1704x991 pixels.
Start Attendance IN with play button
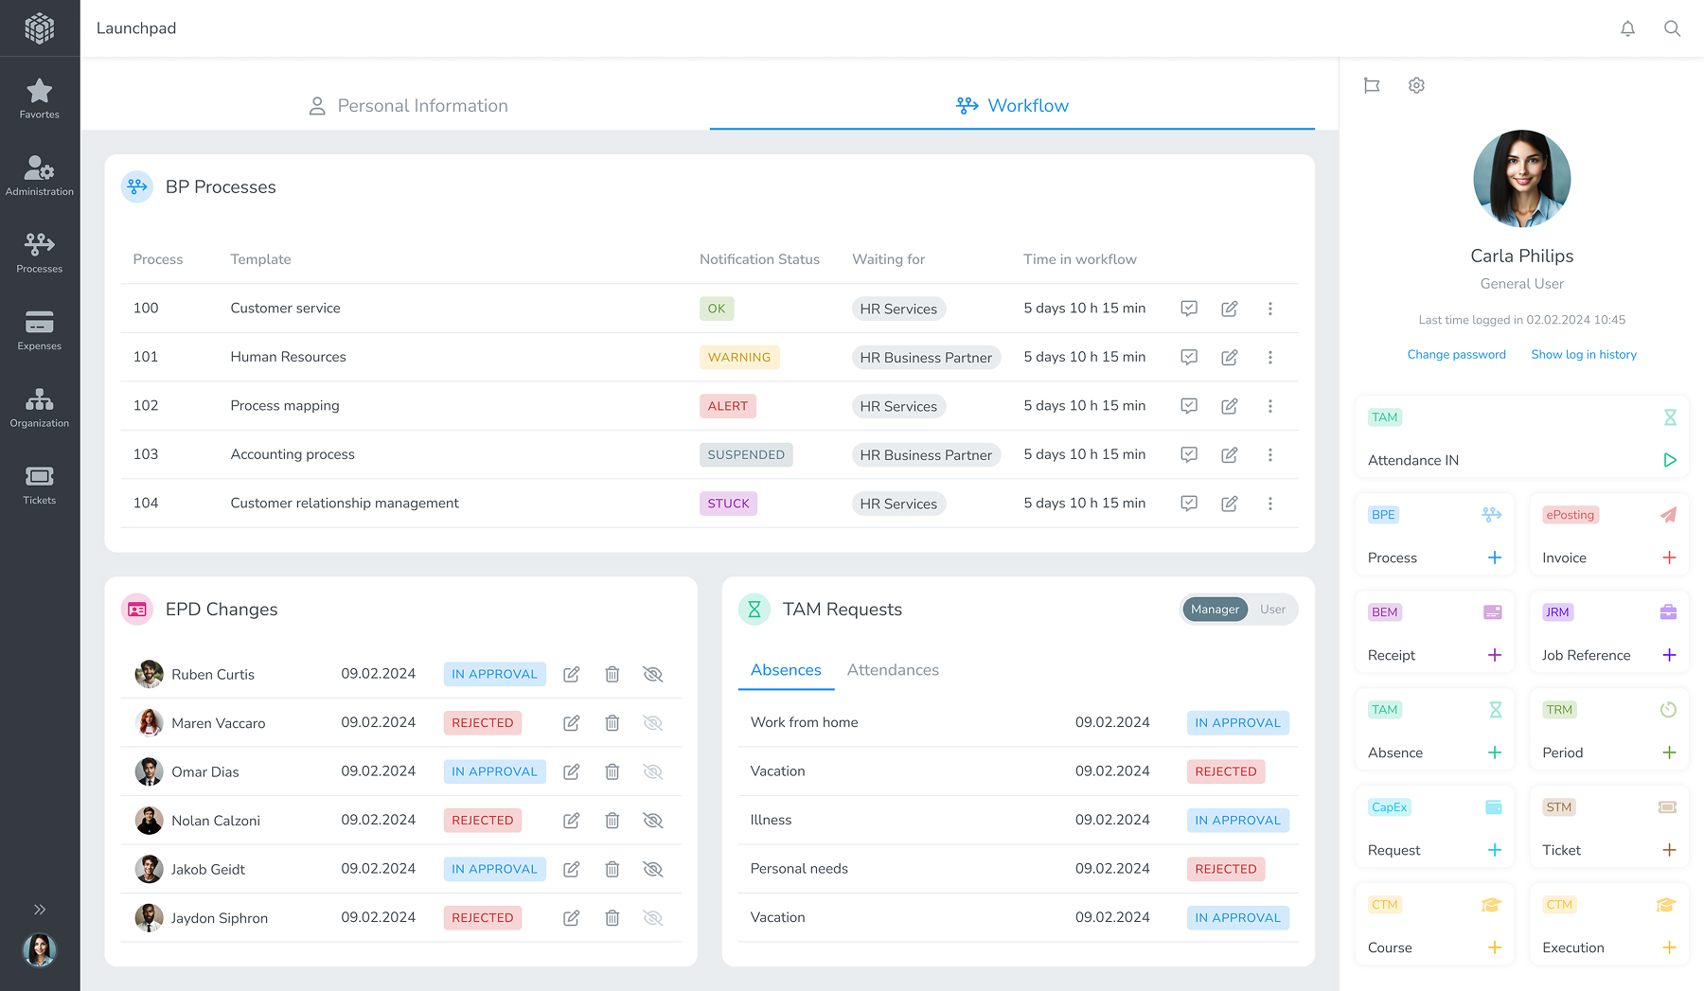1670,460
